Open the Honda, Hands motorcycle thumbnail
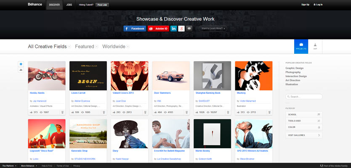 [x=47, y=76]
